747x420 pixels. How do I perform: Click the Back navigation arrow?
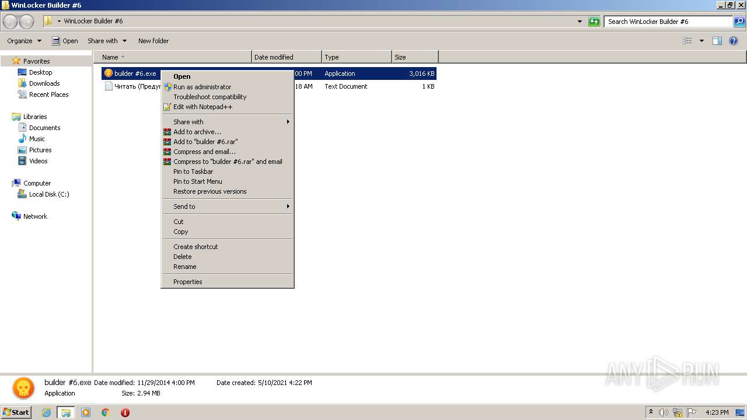pyautogui.click(x=11, y=22)
